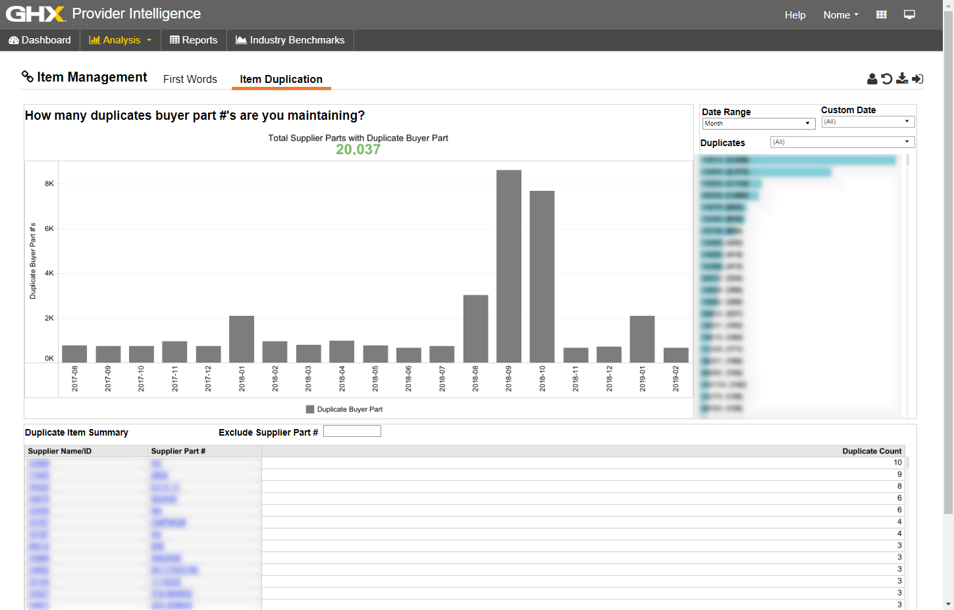Click the monitor display icon in header
The height and width of the screenshot is (610, 954).
909,14
